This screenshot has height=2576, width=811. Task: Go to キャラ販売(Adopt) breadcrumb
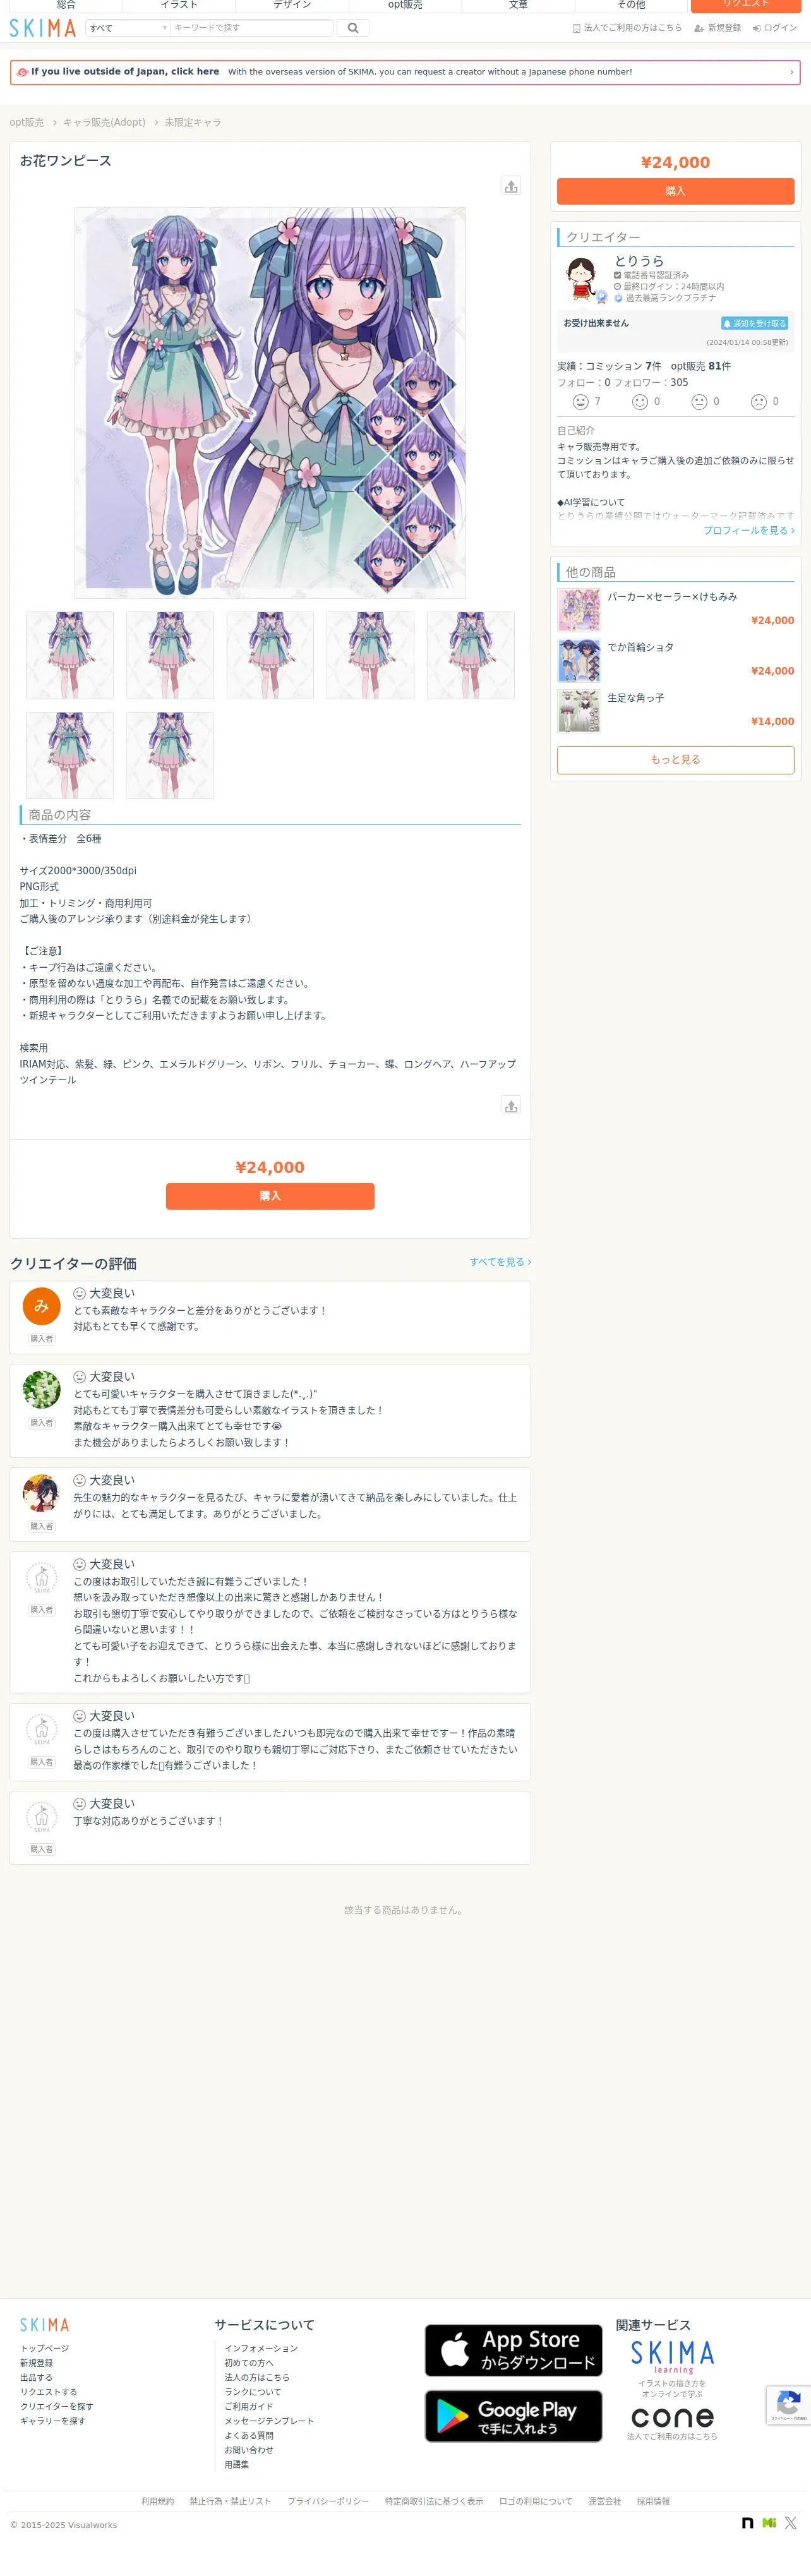tap(104, 122)
